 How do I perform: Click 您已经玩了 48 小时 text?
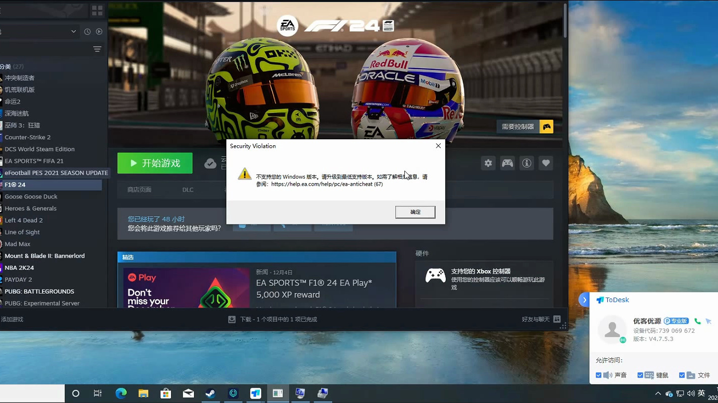click(x=156, y=219)
